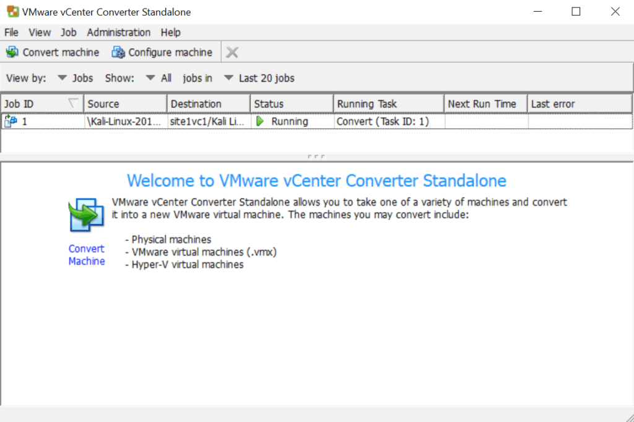Click the Running Task column header

pyautogui.click(x=389, y=103)
